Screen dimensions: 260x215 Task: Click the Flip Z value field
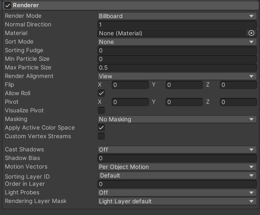238,85
